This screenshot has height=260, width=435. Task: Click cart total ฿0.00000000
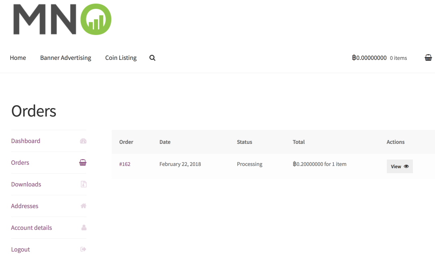tap(369, 58)
